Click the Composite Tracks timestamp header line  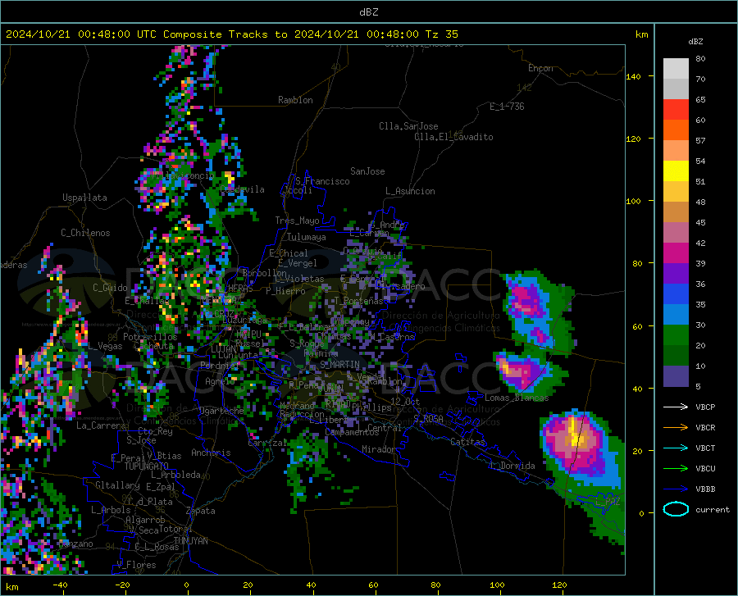click(231, 34)
